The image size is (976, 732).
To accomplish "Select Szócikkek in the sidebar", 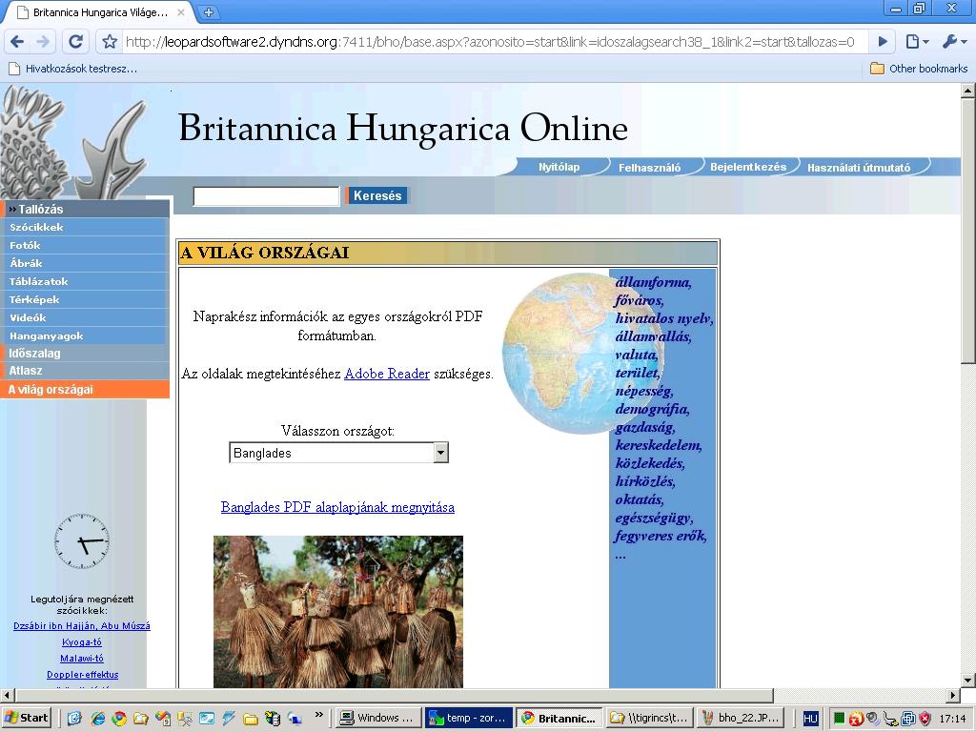I will pyautogui.click(x=85, y=227).
